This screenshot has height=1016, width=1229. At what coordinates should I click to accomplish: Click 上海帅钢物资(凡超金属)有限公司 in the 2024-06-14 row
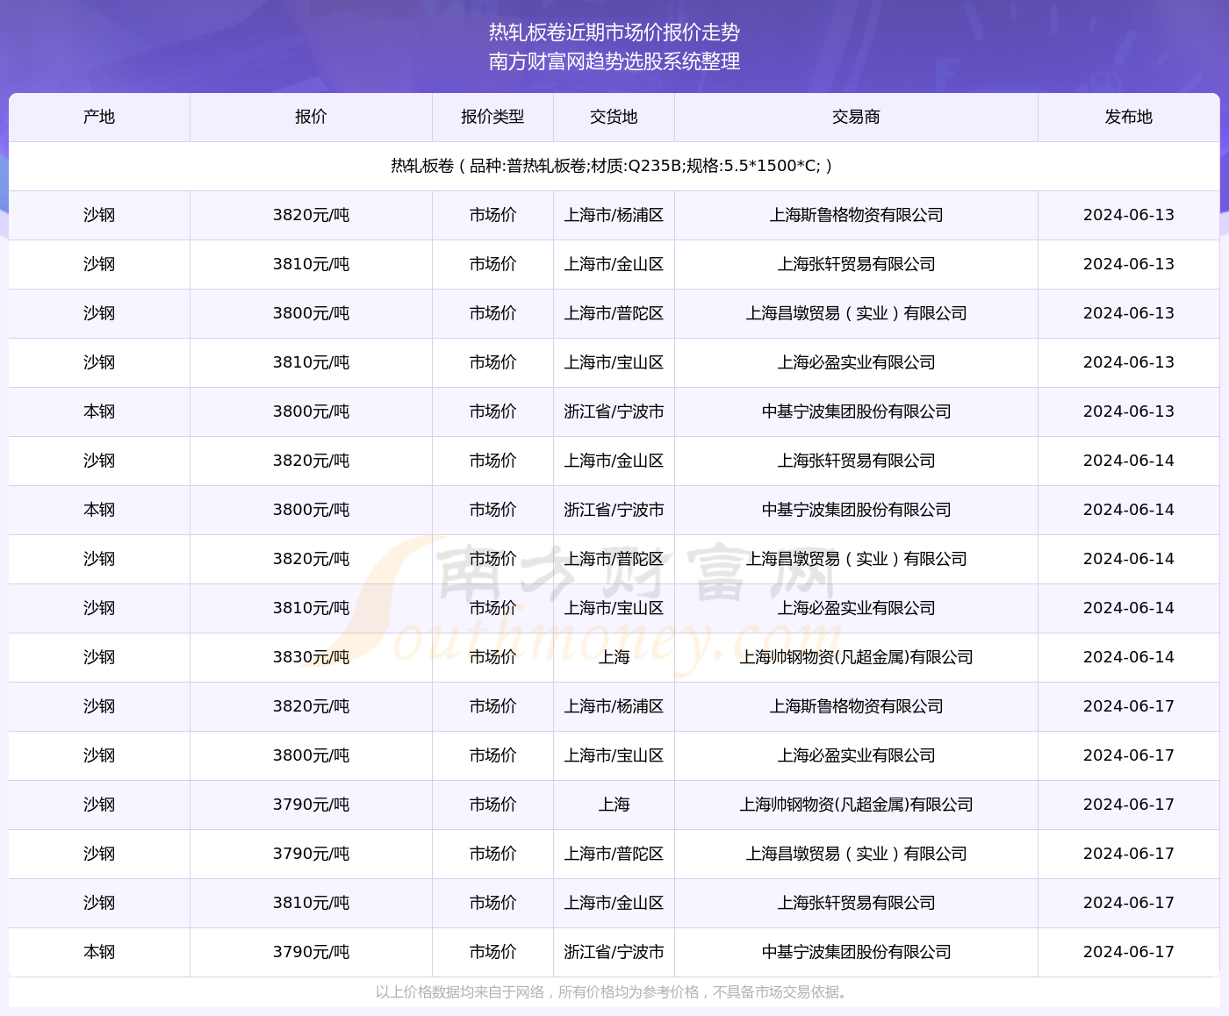(x=856, y=657)
